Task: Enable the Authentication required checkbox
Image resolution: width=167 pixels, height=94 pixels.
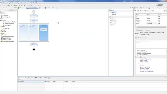Action: [x=136, y=38]
